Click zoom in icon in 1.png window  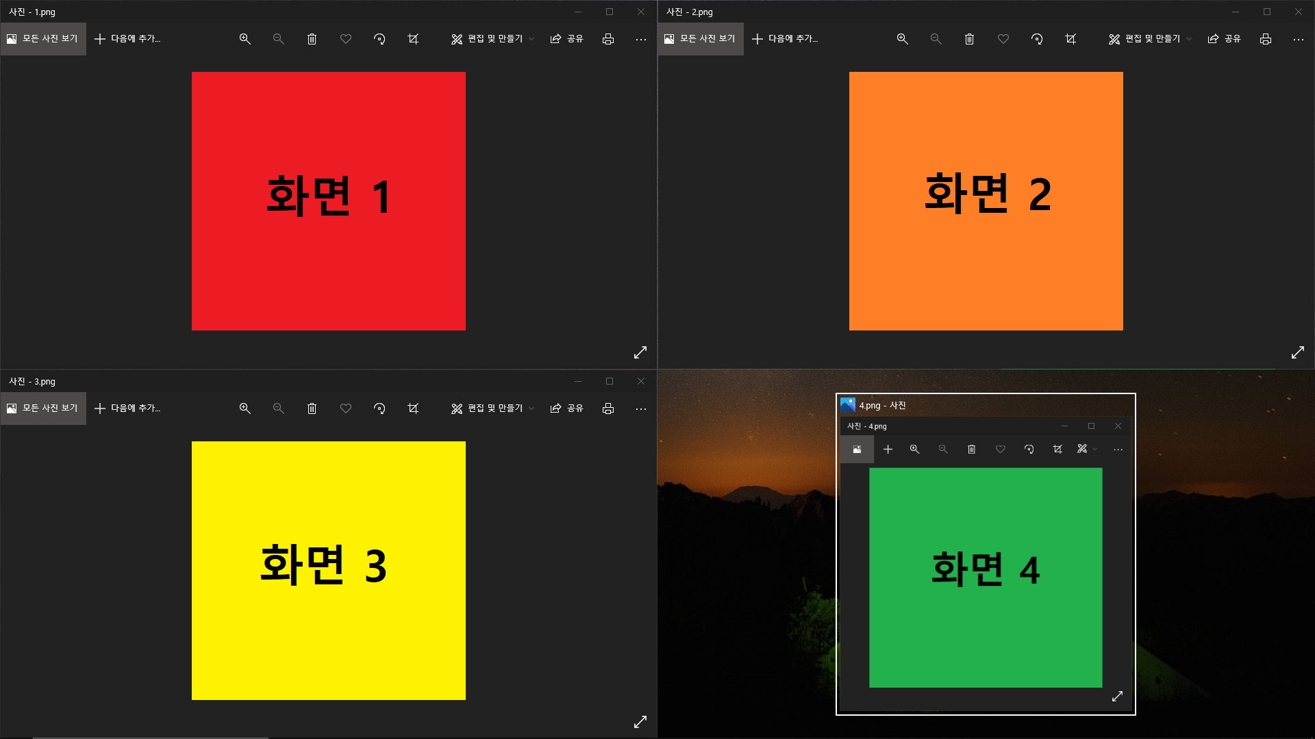pos(245,39)
